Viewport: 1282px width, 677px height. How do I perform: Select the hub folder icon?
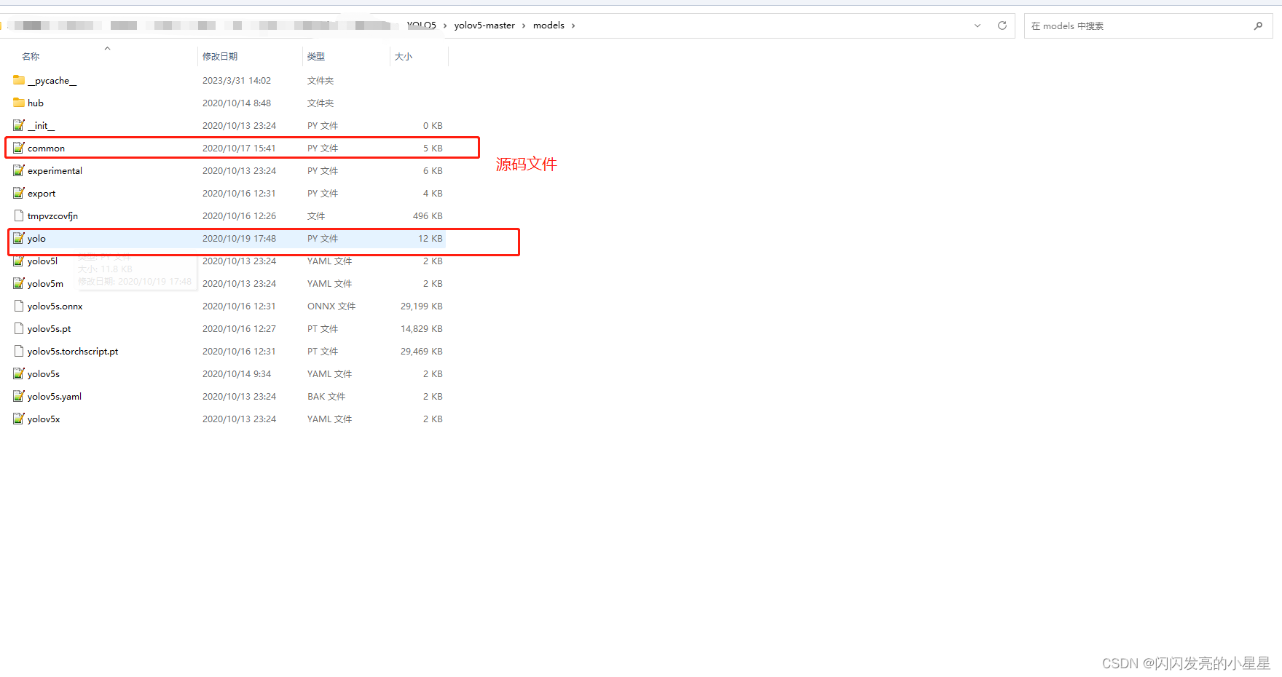(x=19, y=103)
